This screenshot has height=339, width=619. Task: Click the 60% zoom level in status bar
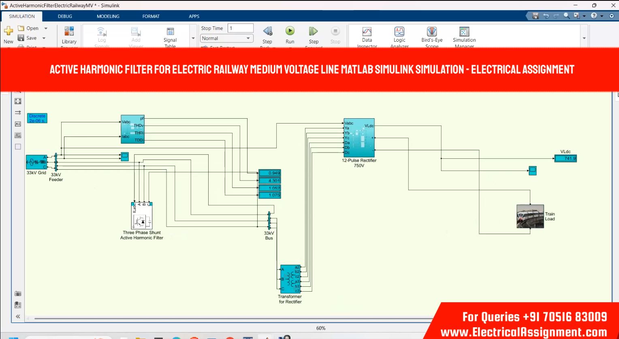[321, 328]
